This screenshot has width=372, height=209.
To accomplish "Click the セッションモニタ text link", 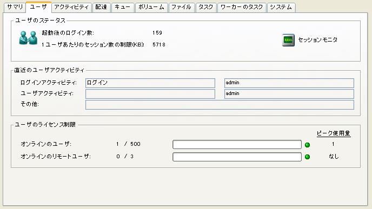I will 318,40.
